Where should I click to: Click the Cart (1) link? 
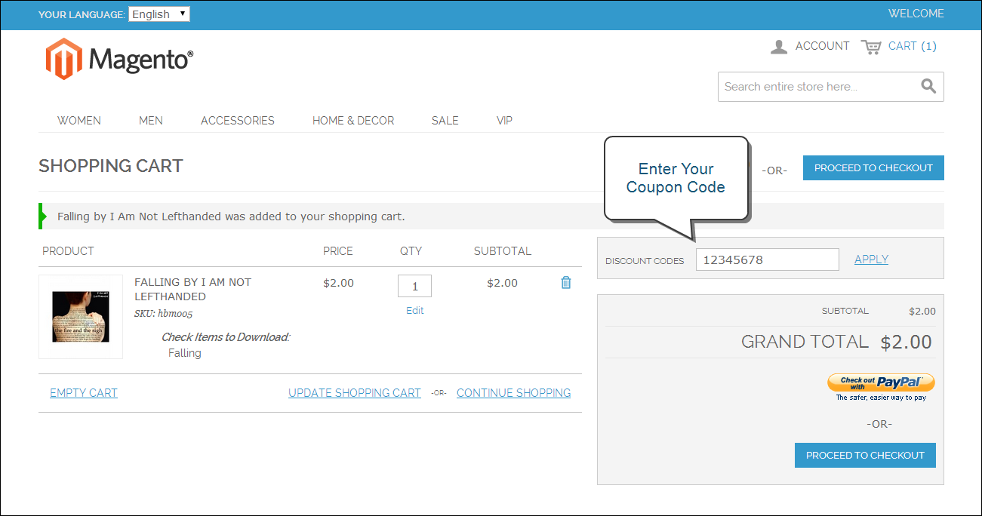click(913, 46)
